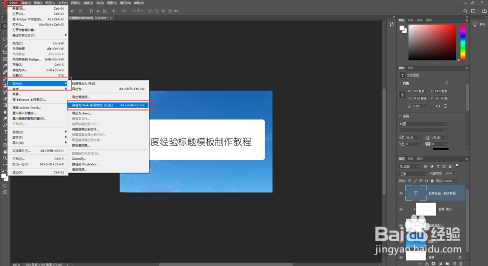Viewport: 488px width, 266px height.
Task: Click the W width field 432 像素
Action: coord(419,91)
